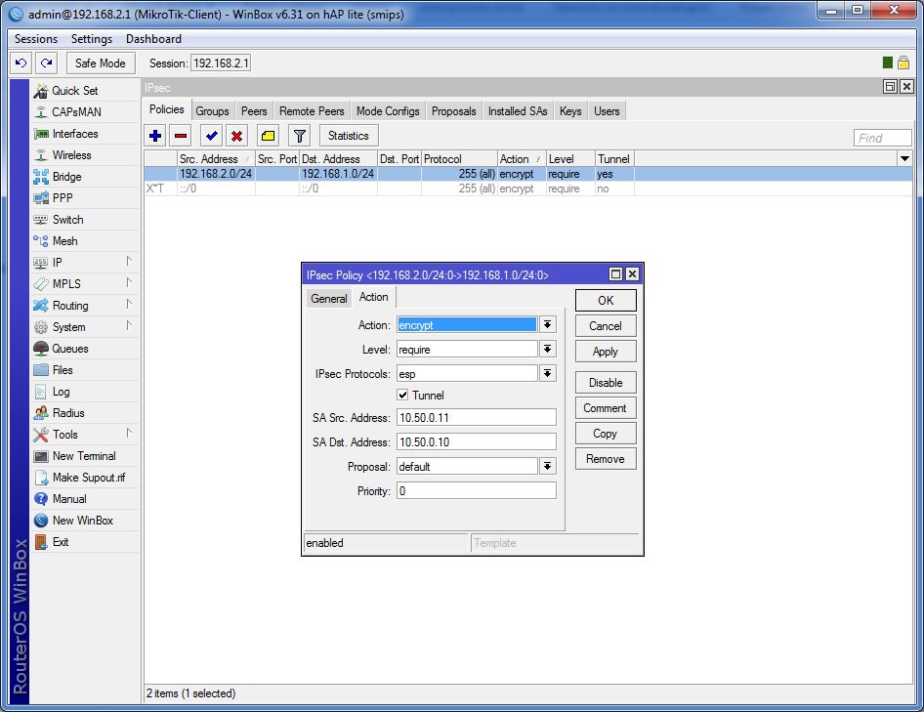Switch to the Peers tab

click(x=254, y=110)
